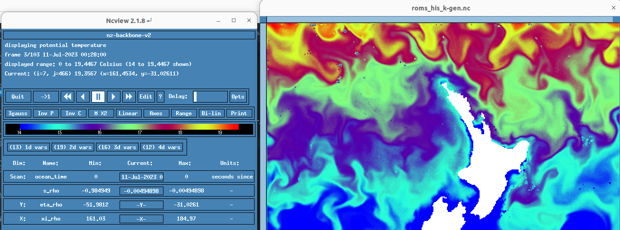Toggle Bi-lin interpolation
Screen dimensions: 620x230
(x=211, y=113)
